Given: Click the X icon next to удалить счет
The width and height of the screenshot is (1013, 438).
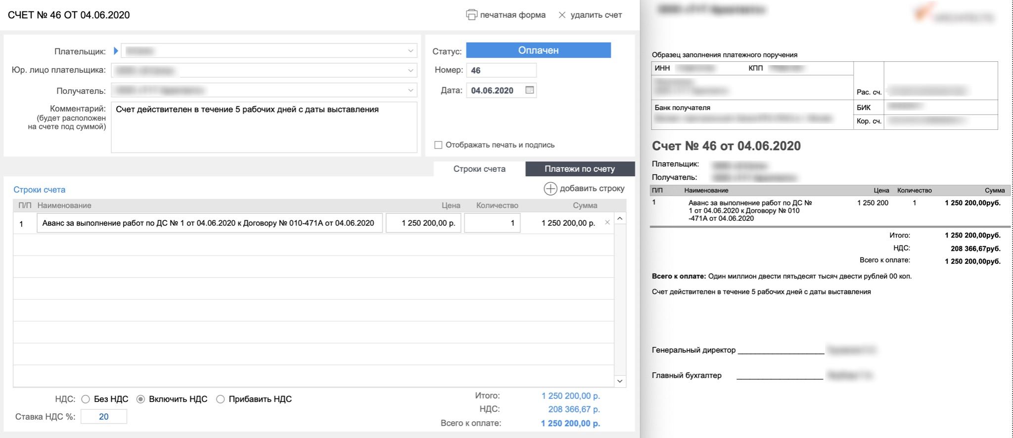Looking at the screenshot, I should [x=562, y=15].
